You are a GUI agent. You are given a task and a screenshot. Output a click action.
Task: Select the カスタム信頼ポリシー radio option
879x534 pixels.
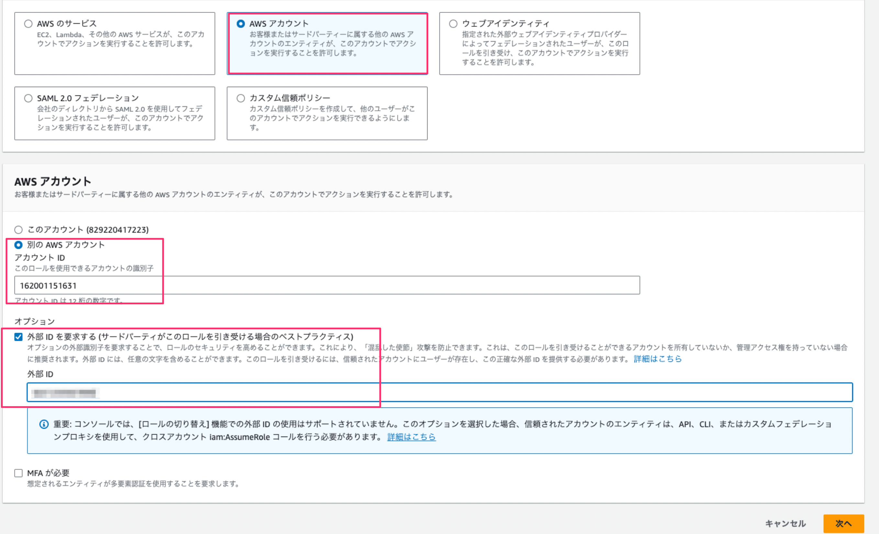[x=241, y=98]
